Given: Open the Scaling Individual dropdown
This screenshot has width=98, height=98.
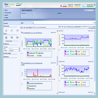Looking at the screenshot, I should point(14,51).
